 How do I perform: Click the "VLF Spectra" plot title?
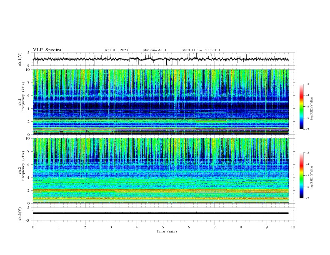pyautogui.click(x=47, y=50)
